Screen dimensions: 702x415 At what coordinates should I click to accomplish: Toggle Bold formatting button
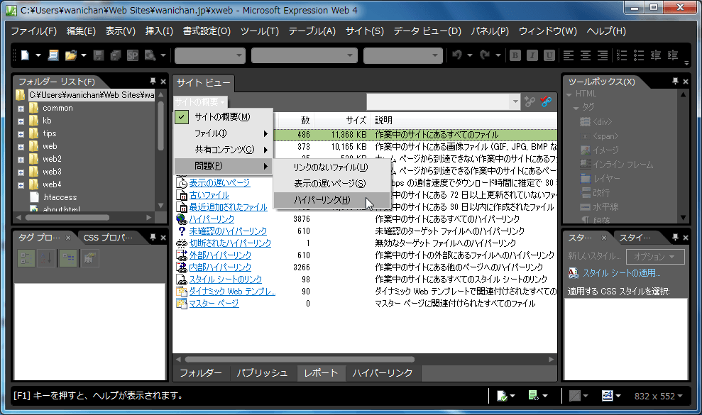pyautogui.click(x=515, y=55)
